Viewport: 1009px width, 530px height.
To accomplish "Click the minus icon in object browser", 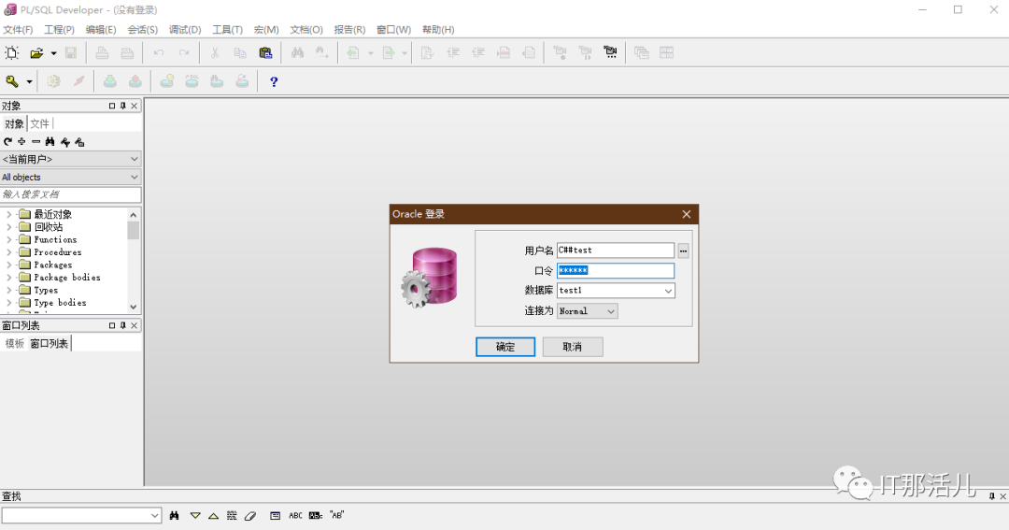I will coord(36,142).
